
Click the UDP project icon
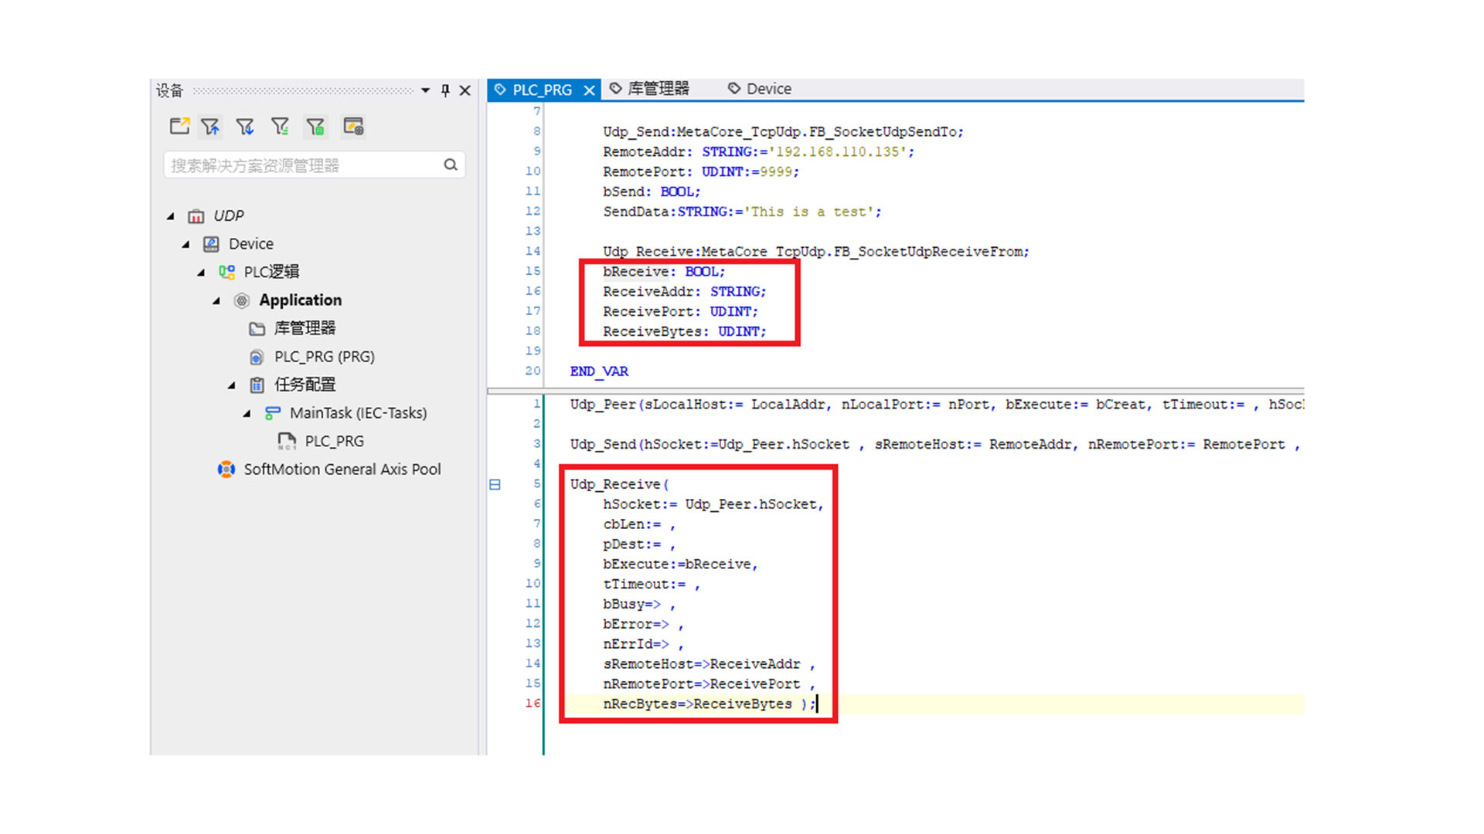click(196, 216)
